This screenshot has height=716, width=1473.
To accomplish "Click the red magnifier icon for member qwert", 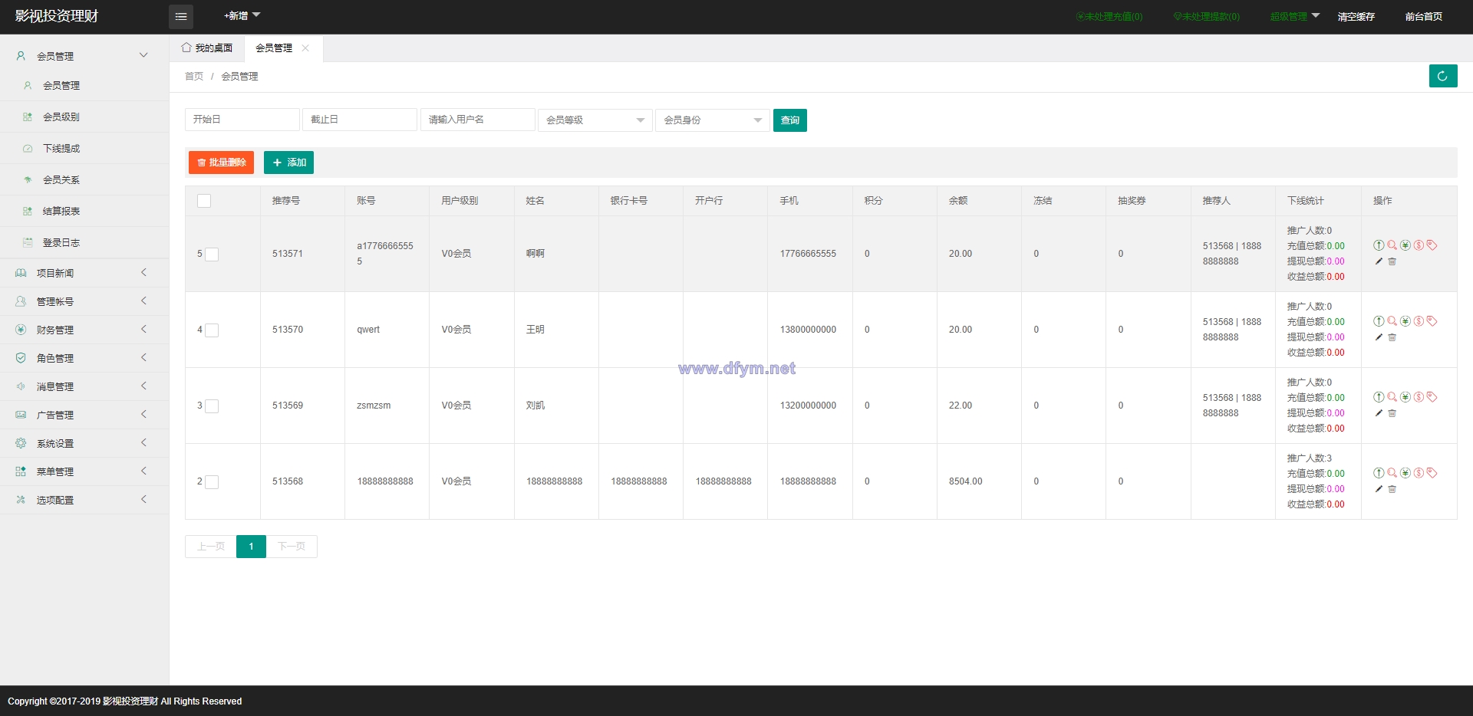I will click(1392, 321).
